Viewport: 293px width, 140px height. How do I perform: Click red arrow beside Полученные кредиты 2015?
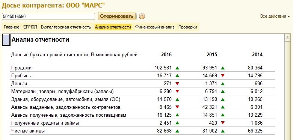[x=223, y=123]
